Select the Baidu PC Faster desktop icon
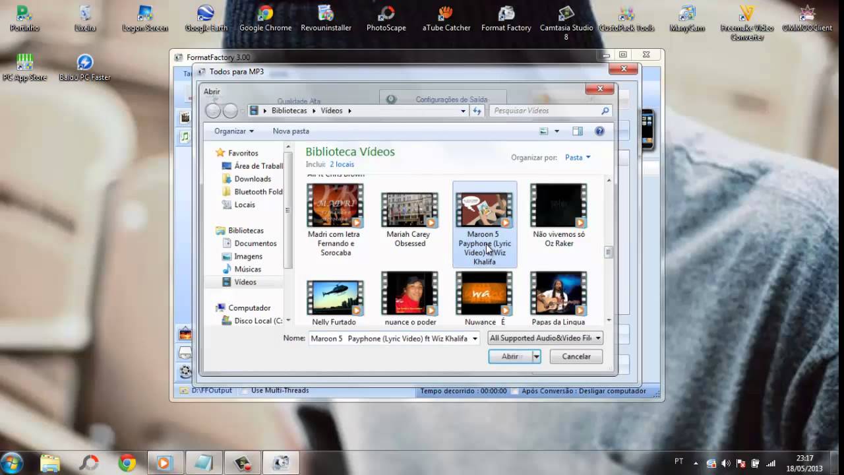 pyautogui.click(x=85, y=67)
